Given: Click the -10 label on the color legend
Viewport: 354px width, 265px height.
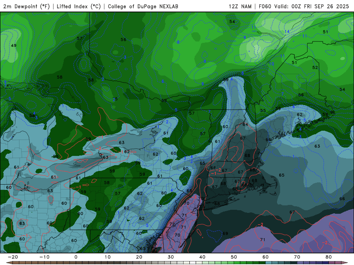Looking at the screenshot, I should coord(44,257).
